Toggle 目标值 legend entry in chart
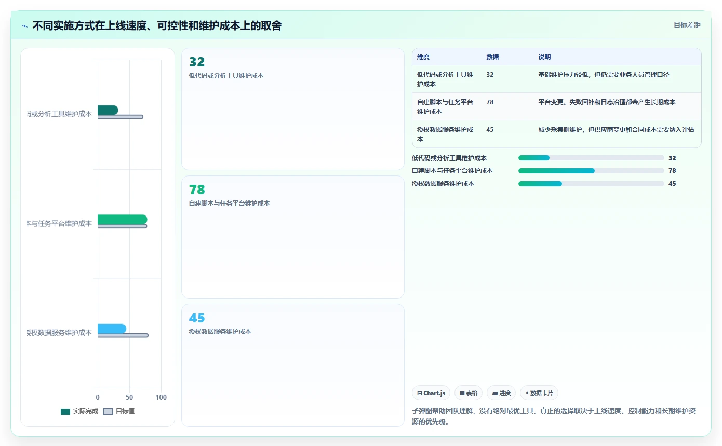Screen dimensions: 722x446 point(119,411)
